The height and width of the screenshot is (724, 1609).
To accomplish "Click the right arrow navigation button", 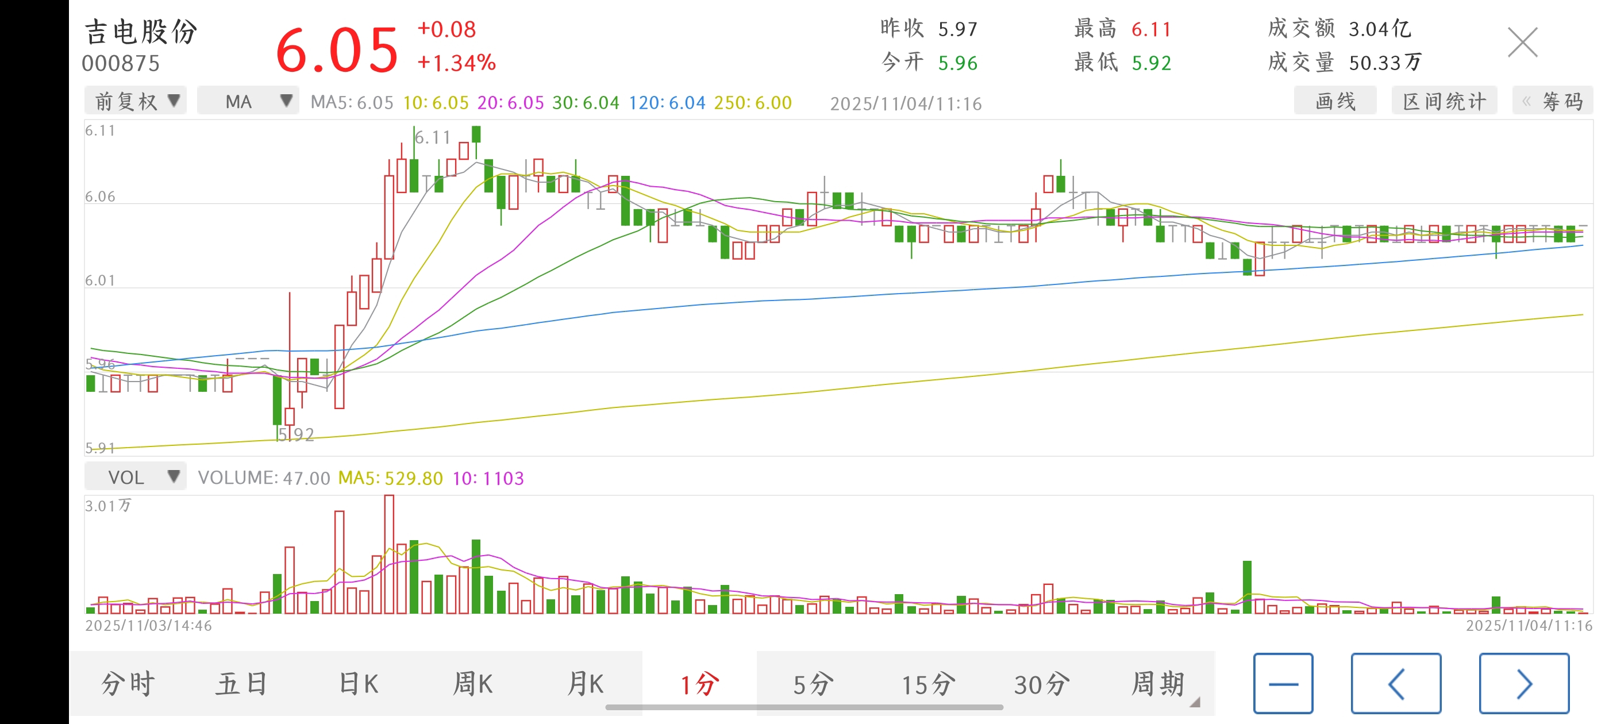I will (x=1523, y=683).
